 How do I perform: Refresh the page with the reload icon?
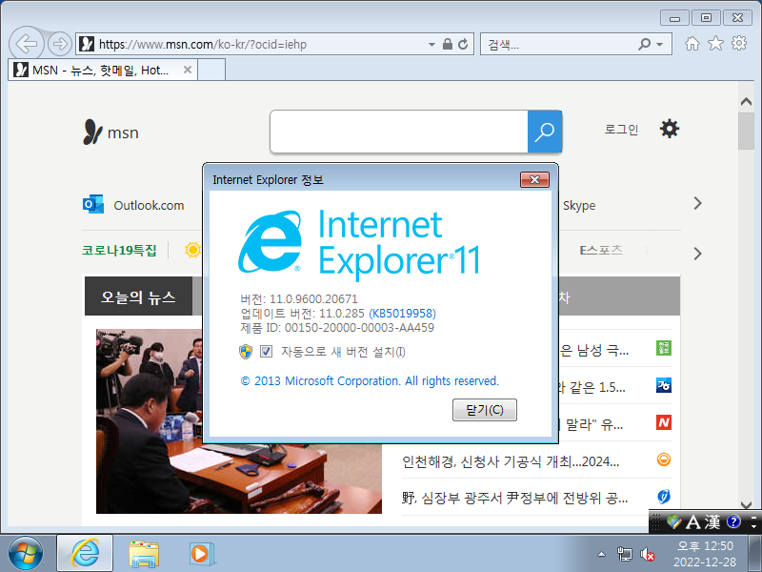pos(463,44)
